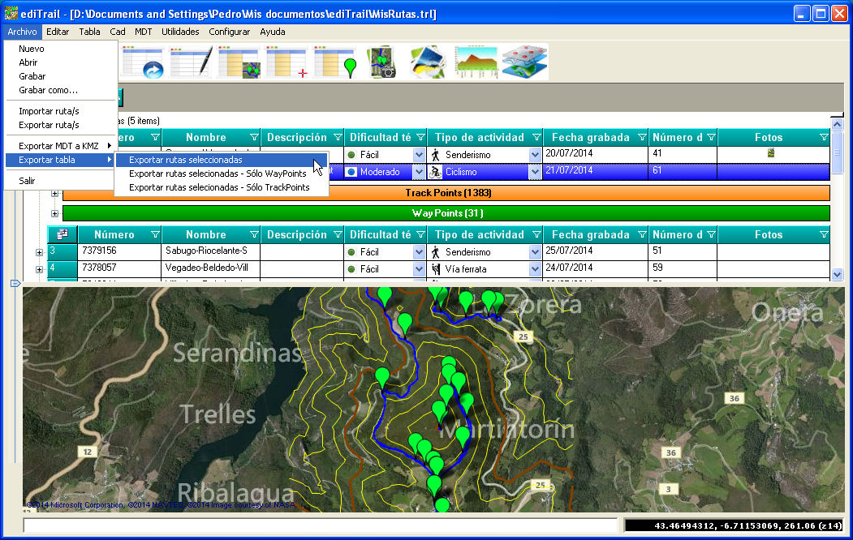The height and width of the screenshot is (540, 853).
Task: Open the map layers stack icon
Action: (x=523, y=62)
